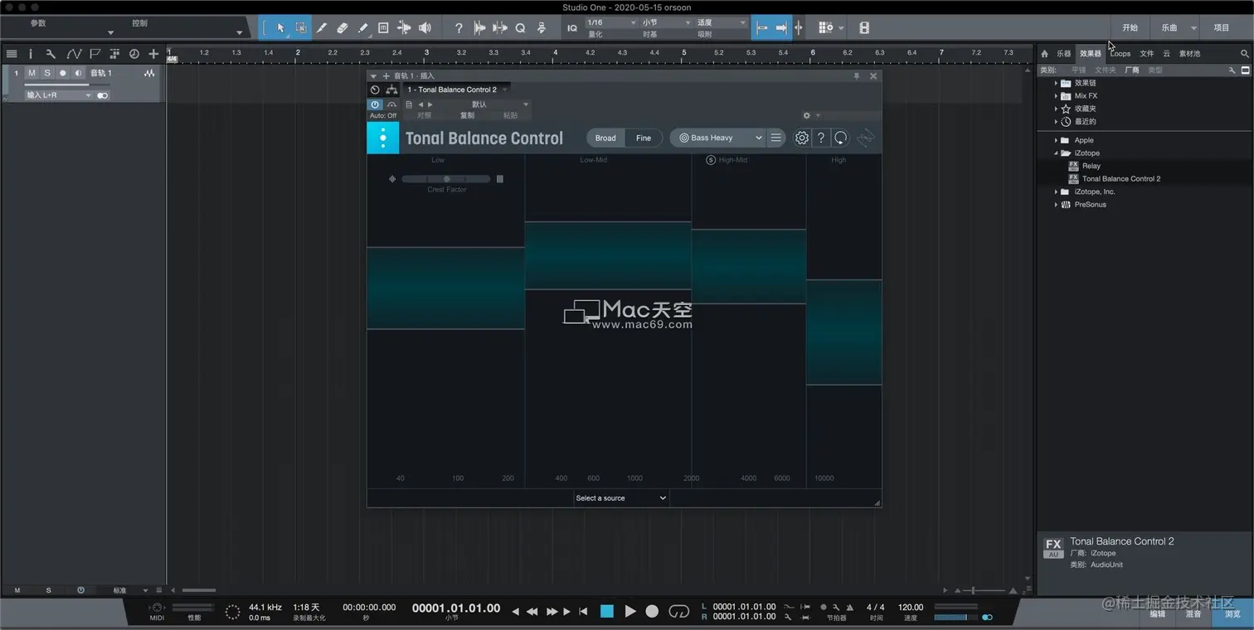Expand the PreSonus vendor folder

click(x=1056, y=204)
